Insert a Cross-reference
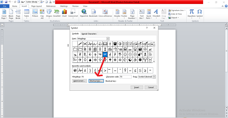The height and width of the screenshot is (118, 228). tap(105, 13)
